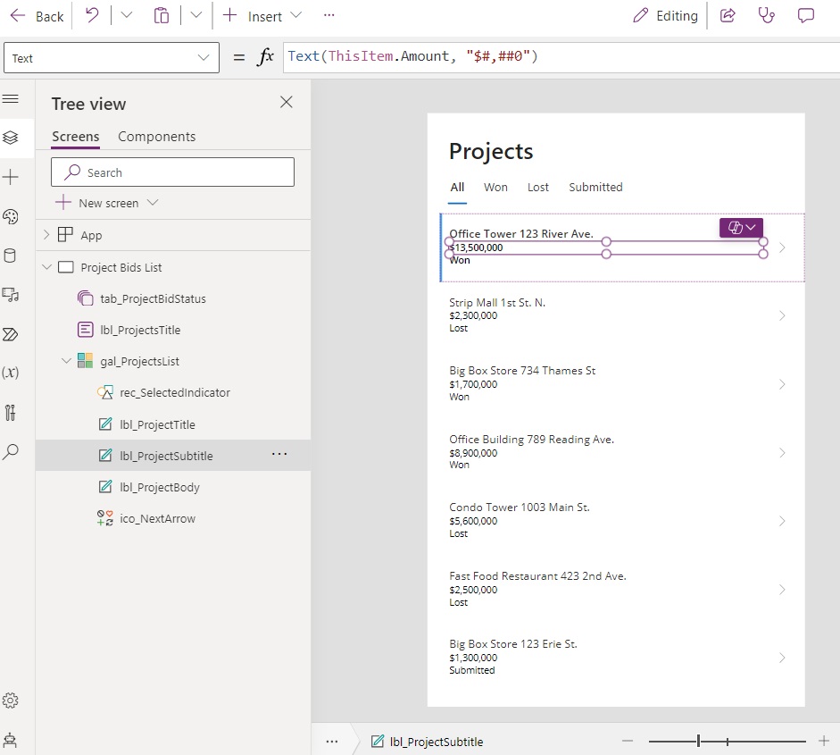Open the Virtual agent icon
Screen dimensions: 840x755
tap(10, 741)
